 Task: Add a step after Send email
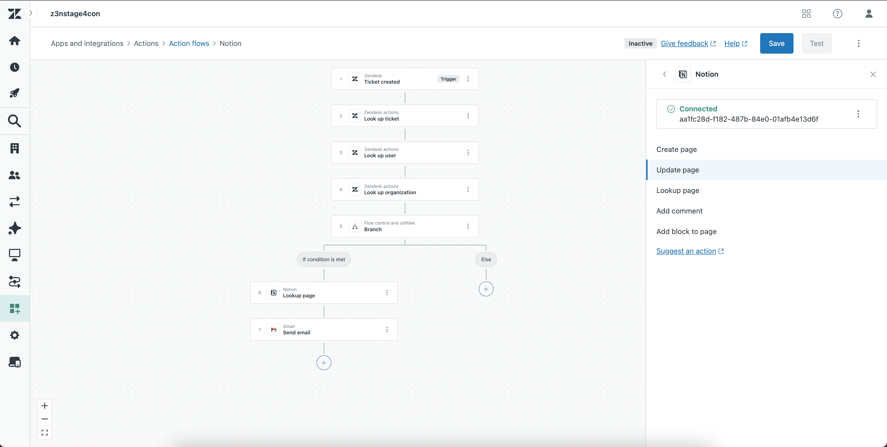tap(324, 363)
